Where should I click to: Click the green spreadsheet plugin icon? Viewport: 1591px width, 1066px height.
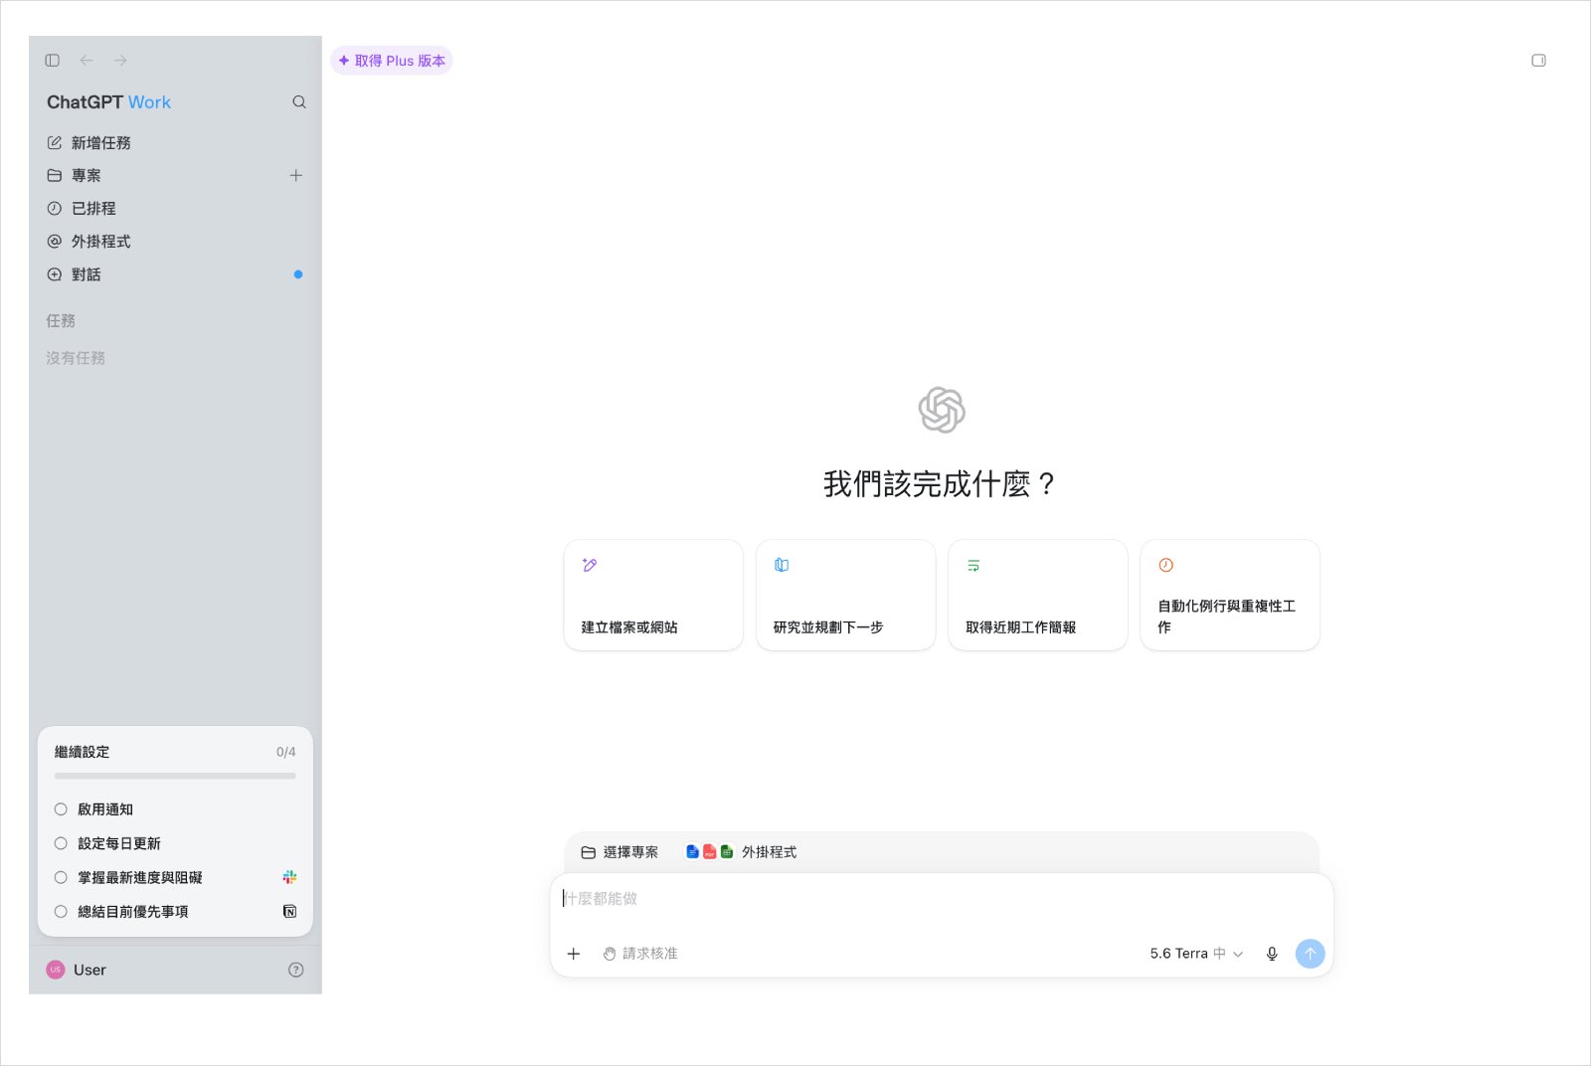coord(727,852)
